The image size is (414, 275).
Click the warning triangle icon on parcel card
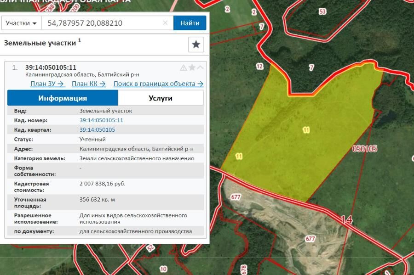184,67
